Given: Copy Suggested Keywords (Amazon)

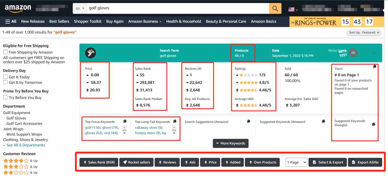Looking at the screenshot, I should [323, 122].
